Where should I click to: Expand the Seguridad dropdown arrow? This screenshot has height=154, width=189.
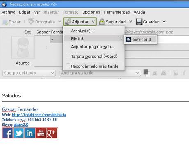(131, 22)
